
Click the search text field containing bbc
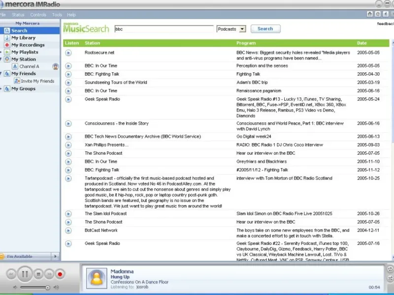[164, 29]
